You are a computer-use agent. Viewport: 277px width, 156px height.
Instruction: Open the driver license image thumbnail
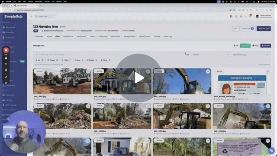click(x=242, y=81)
